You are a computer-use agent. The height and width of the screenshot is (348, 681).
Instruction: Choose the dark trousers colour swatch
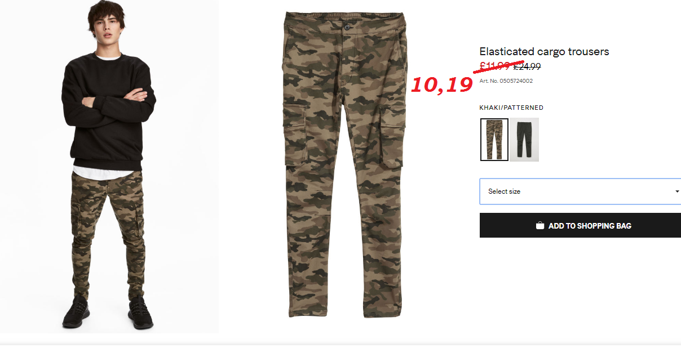click(524, 140)
